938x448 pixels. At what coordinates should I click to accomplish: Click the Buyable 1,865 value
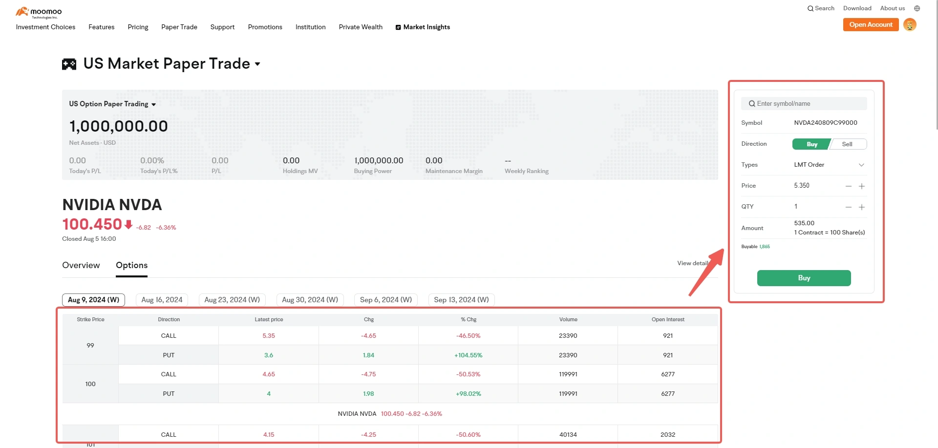765,247
